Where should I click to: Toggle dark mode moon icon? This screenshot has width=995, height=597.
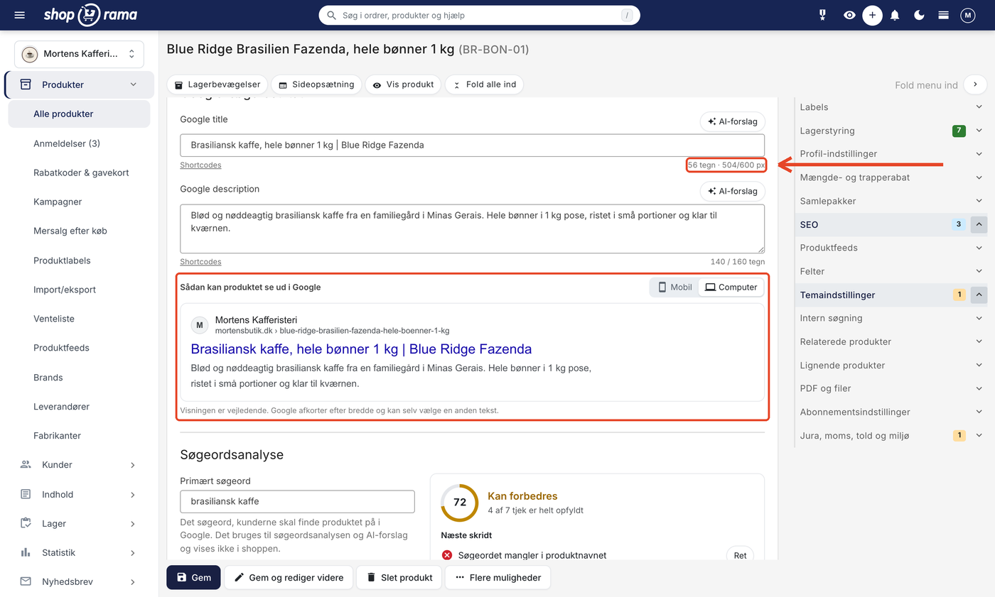click(x=920, y=15)
